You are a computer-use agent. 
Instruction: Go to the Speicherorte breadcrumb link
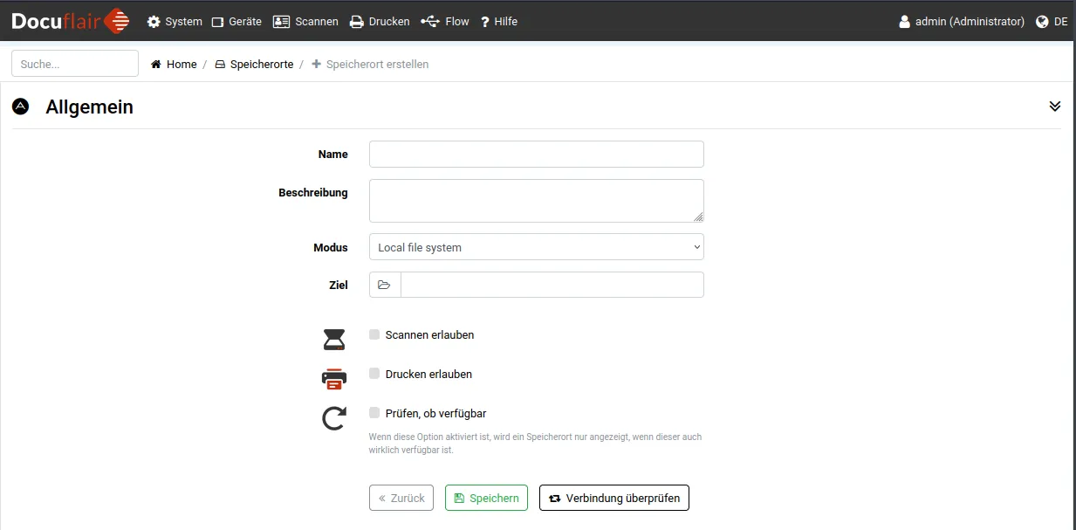pos(261,65)
